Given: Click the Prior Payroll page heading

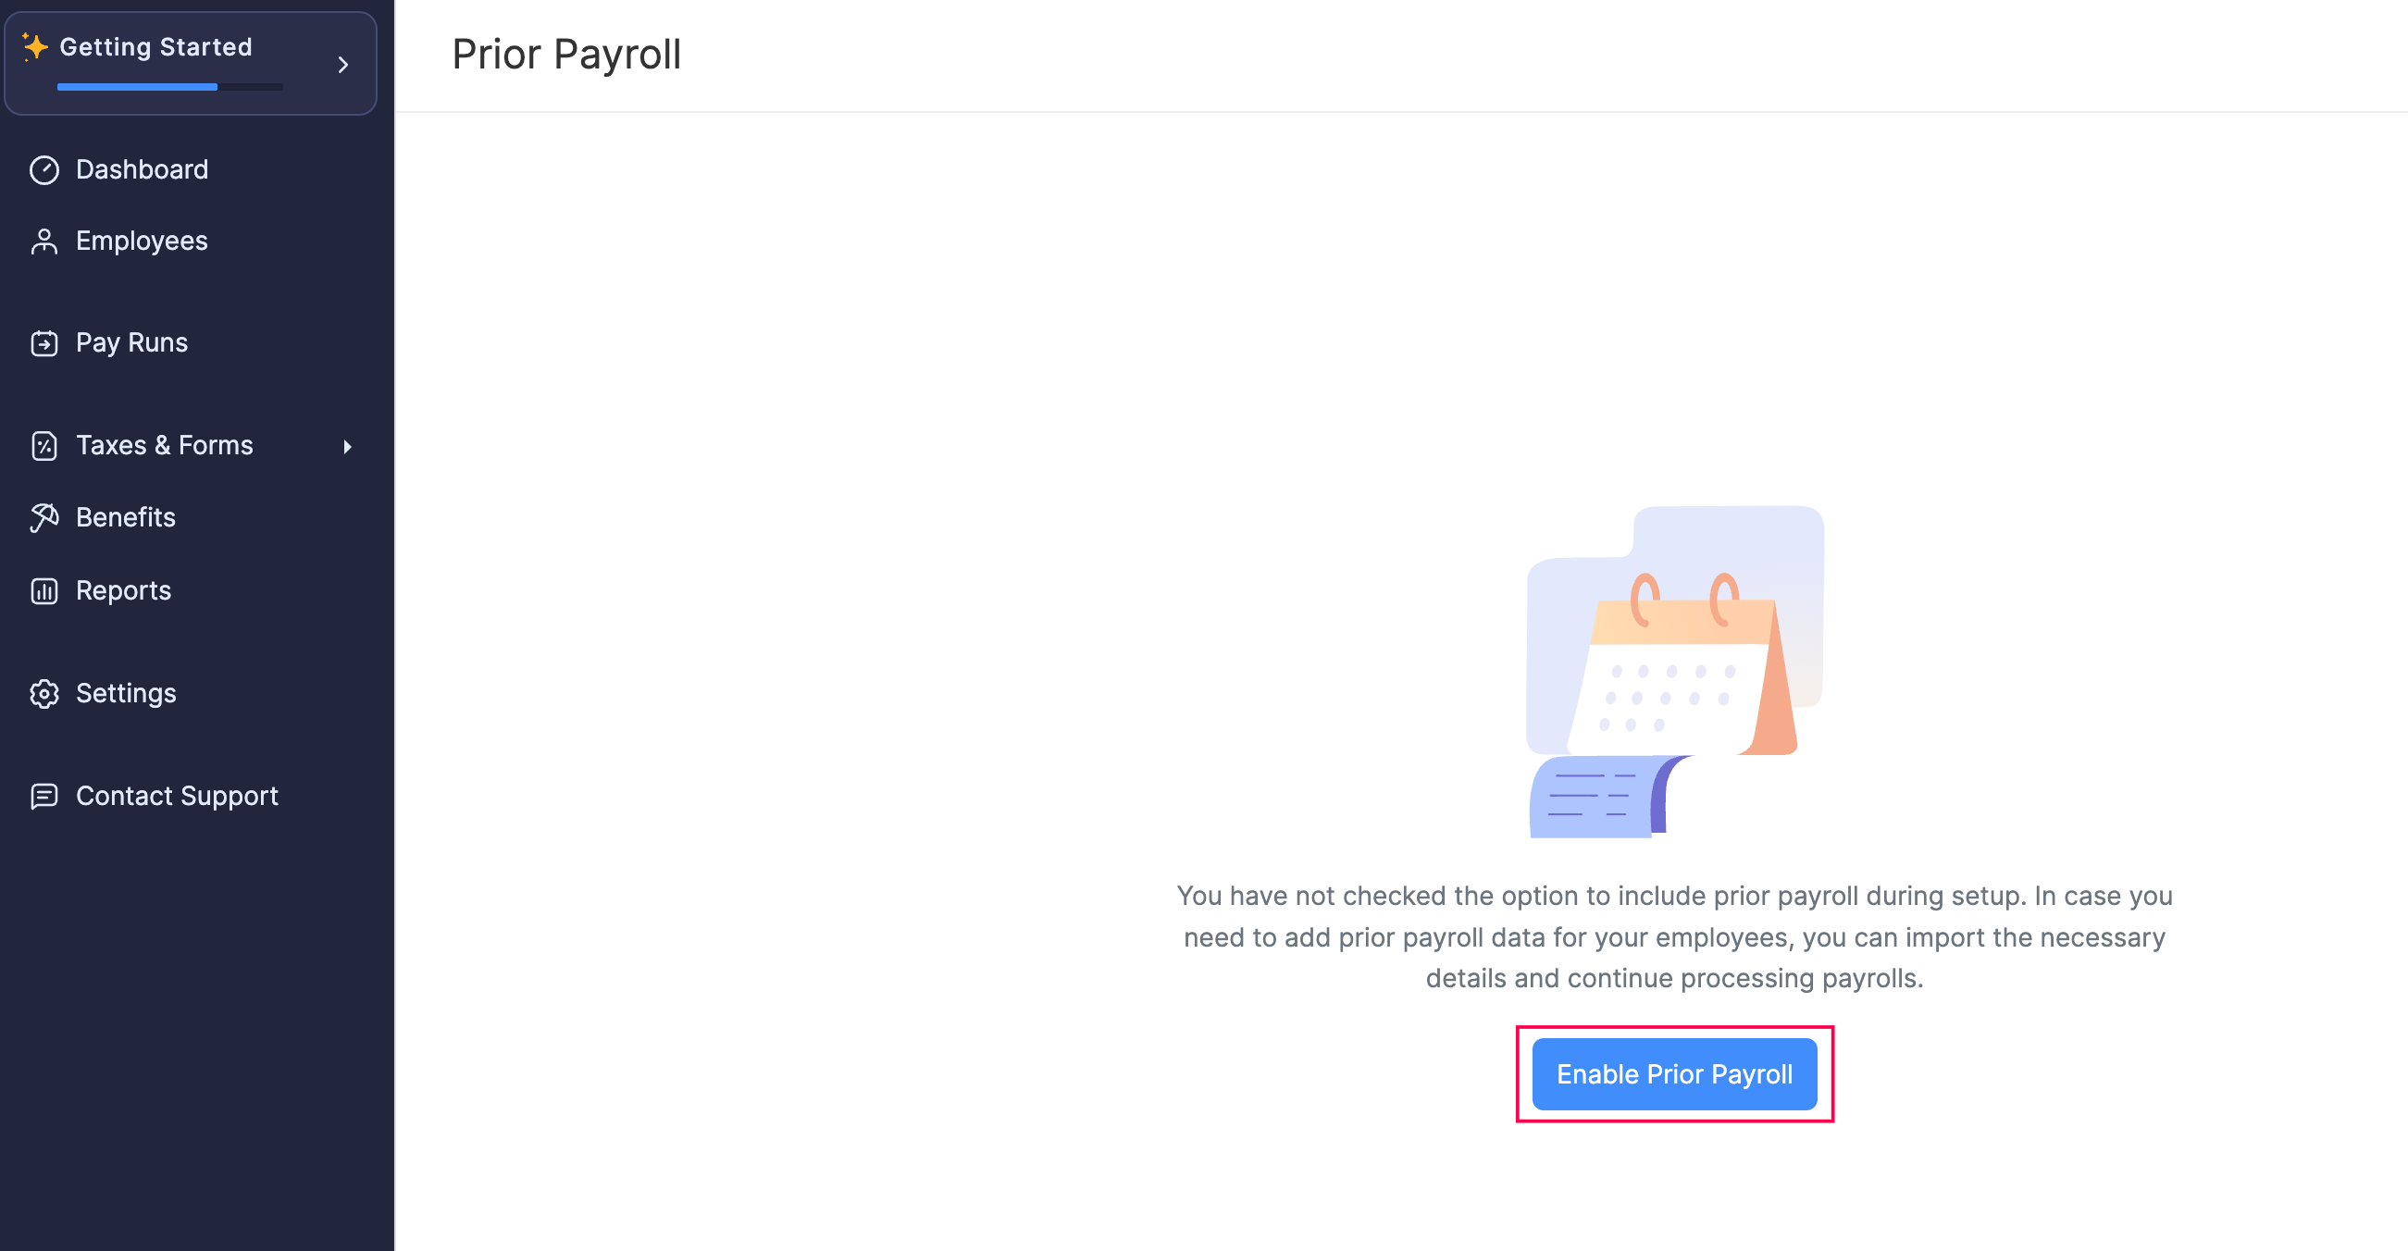Looking at the screenshot, I should pyautogui.click(x=565, y=55).
